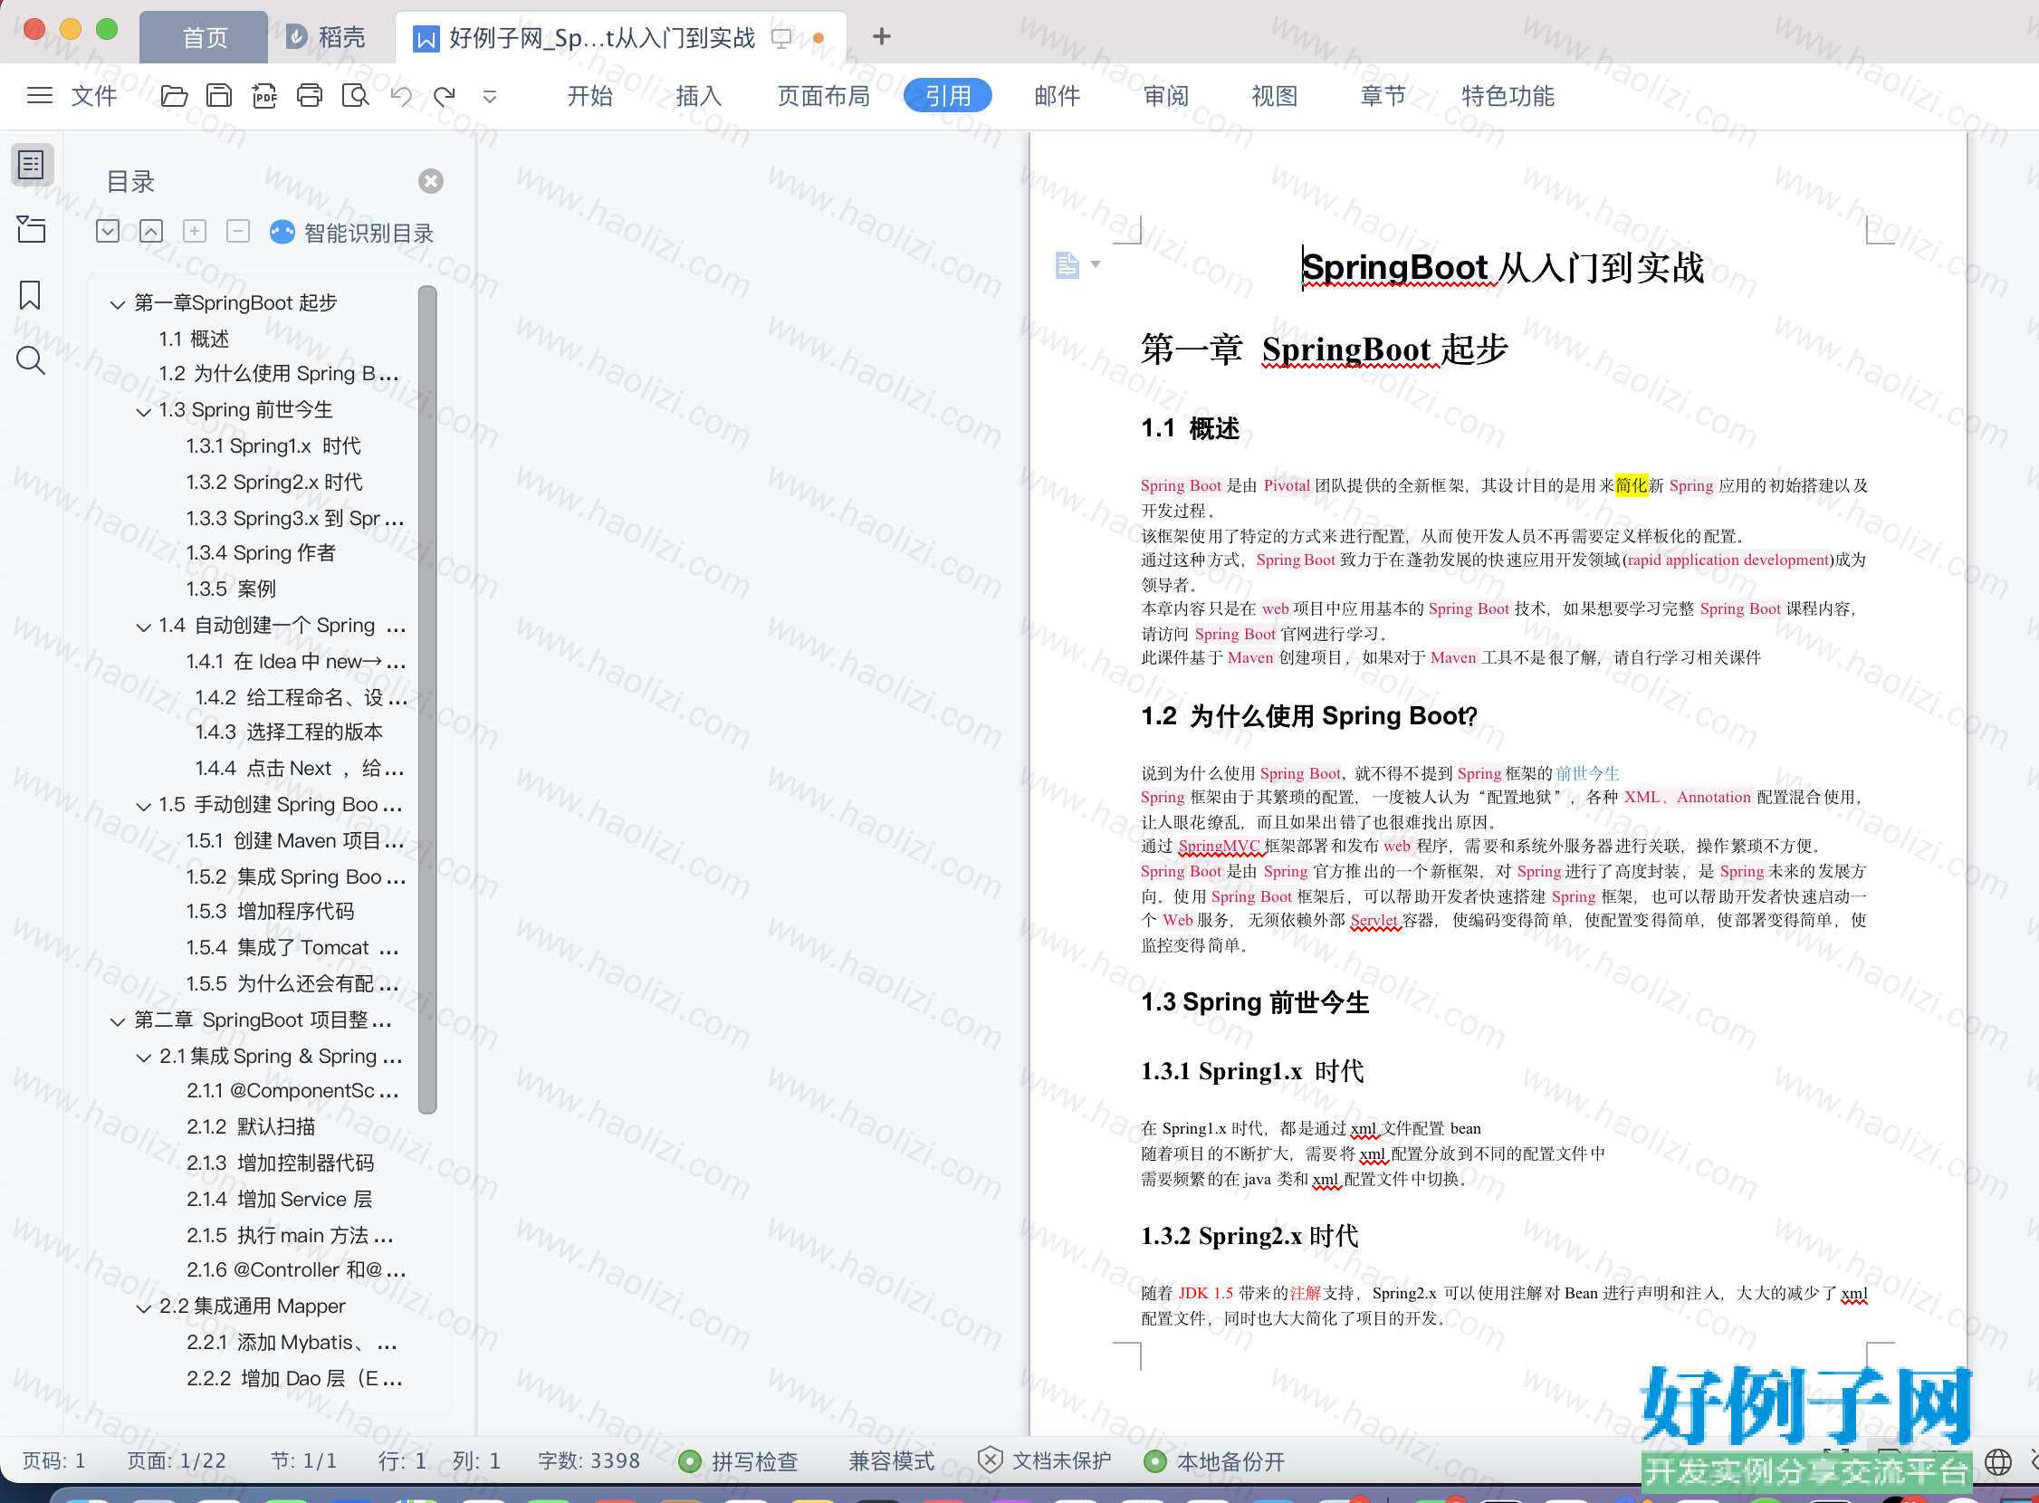Open the hamburger file menu icon
Screen dimensions: 2039x1503
39,96
